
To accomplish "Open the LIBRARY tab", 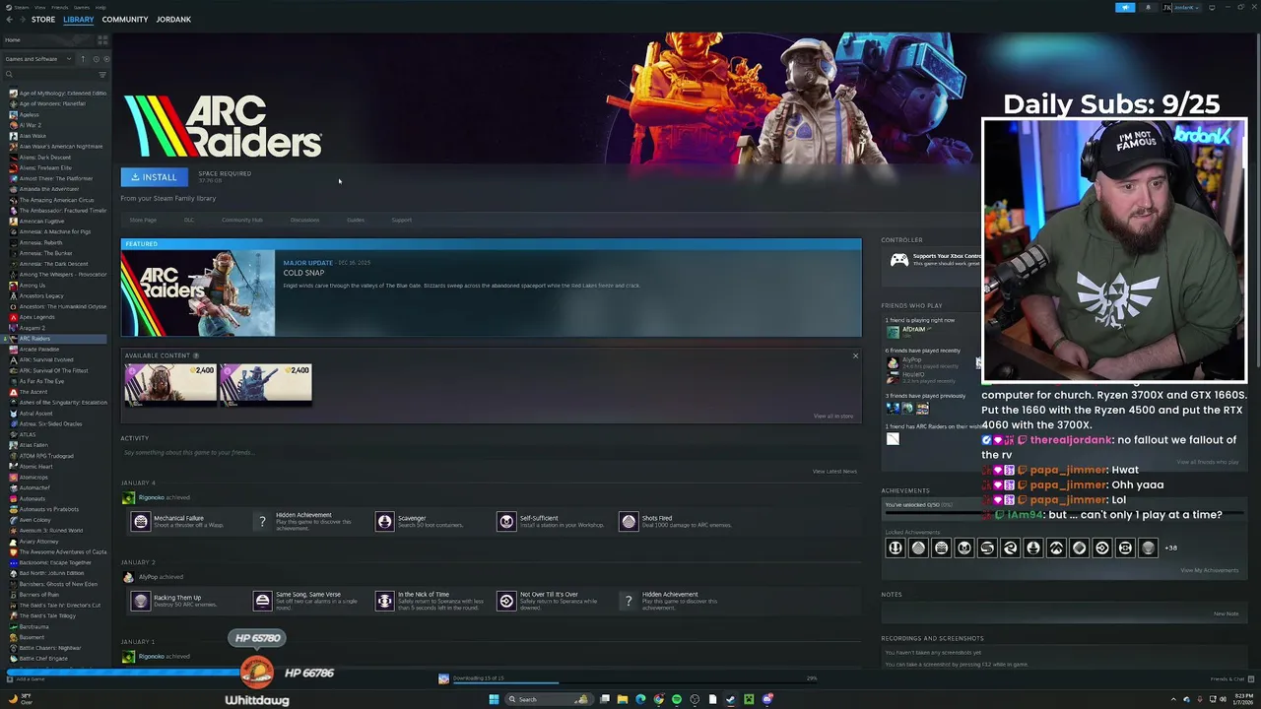I will click(x=78, y=19).
